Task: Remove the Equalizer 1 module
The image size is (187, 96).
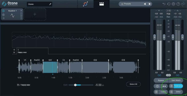Action: (21, 11)
